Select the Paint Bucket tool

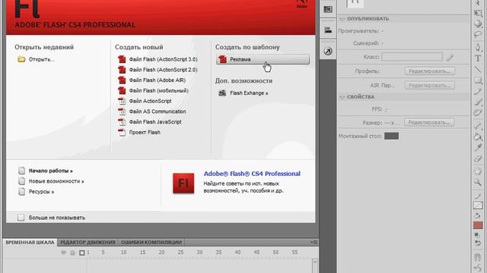click(x=478, y=136)
